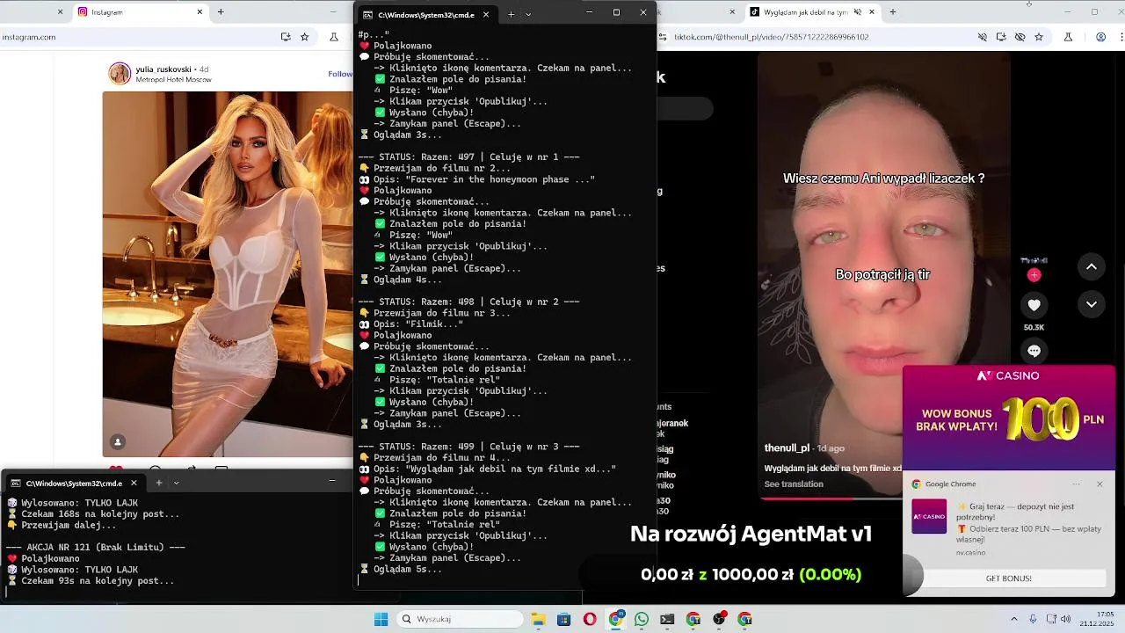Click install app icon in TikTok address bar
Image resolution: width=1125 pixels, height=633 pixels.
(x=1001, y=37)
